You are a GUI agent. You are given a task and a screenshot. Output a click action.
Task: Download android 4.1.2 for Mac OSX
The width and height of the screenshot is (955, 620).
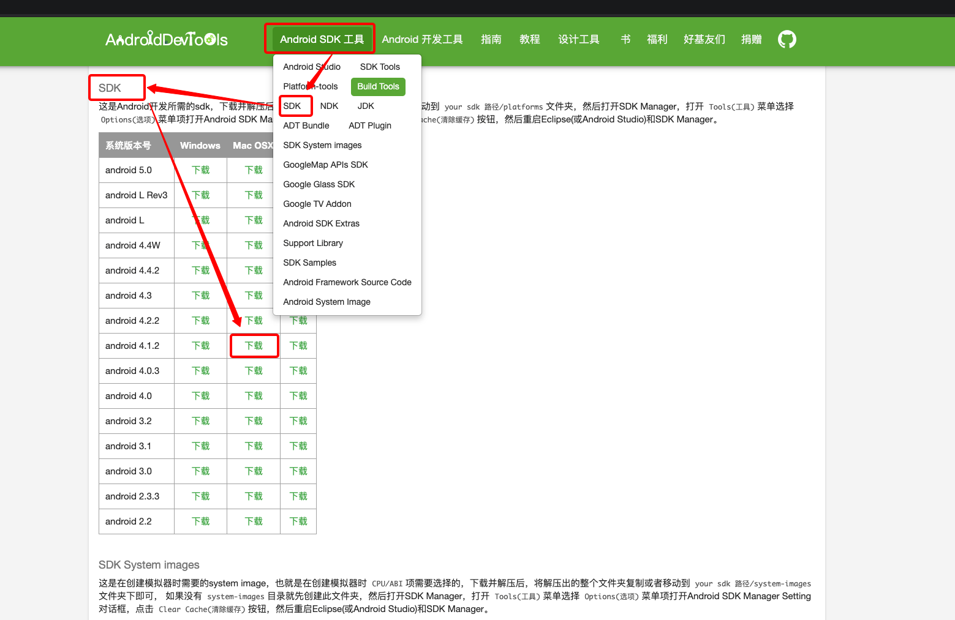pos(254,346)
